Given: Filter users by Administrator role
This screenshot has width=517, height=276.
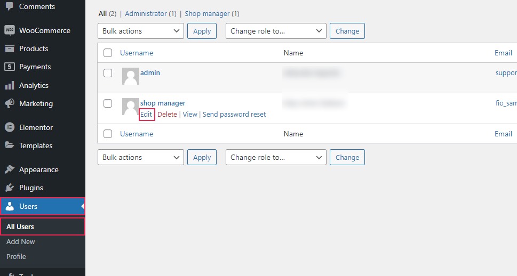Looking at the screenshot, I should coord(146,13).
